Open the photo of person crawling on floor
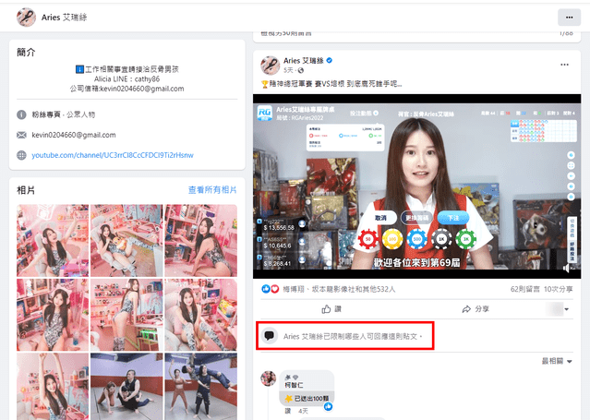The height and width of the screenshot is (420, 590). coord(126,387)
